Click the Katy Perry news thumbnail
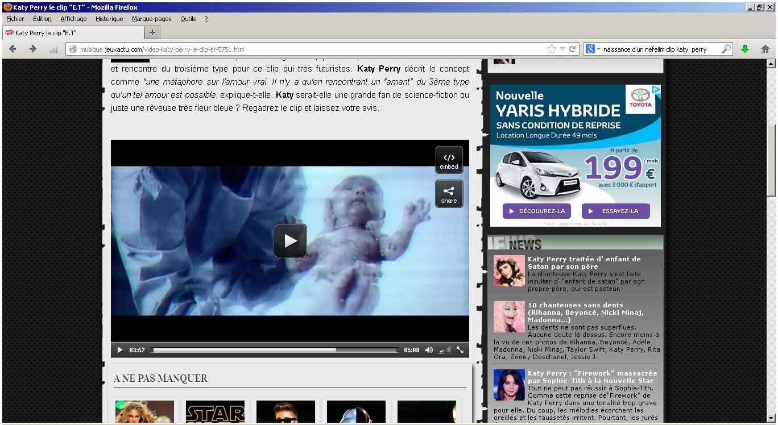The width and height of the screenshot is (778, 425). tap(509, 271)
